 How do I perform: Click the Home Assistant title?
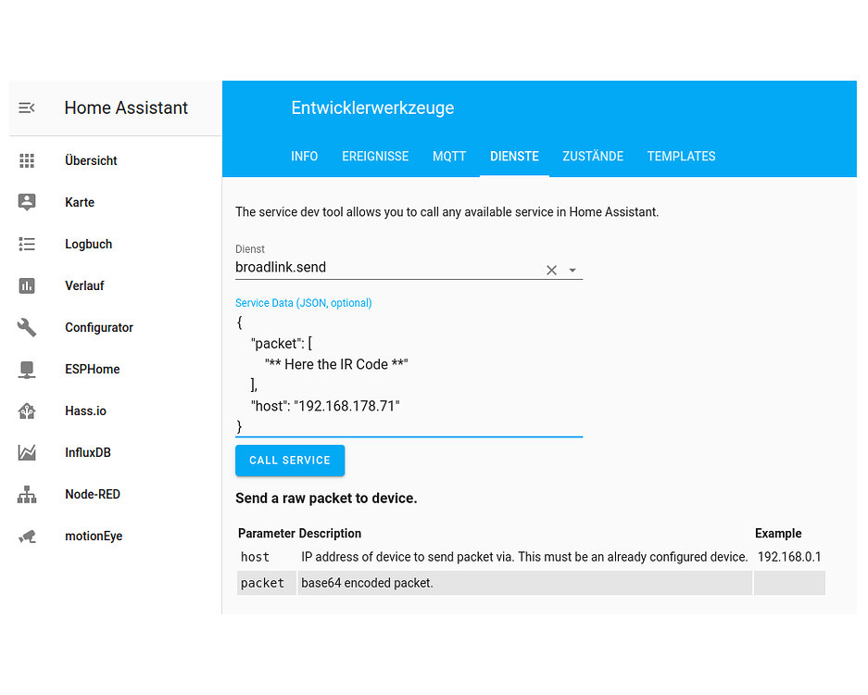126,108
